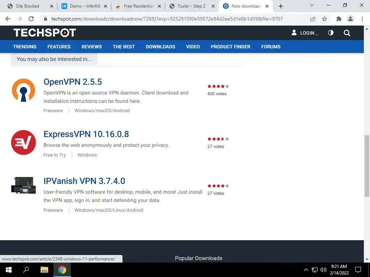
Task: Go back with the browser back arrow
Action: click(x=8, y=19)
